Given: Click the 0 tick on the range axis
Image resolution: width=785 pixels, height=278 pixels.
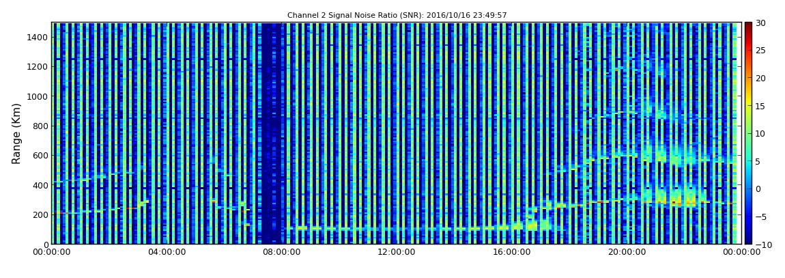Looking at the screenshot, I should pyautogui.click(x=46, y=244).
